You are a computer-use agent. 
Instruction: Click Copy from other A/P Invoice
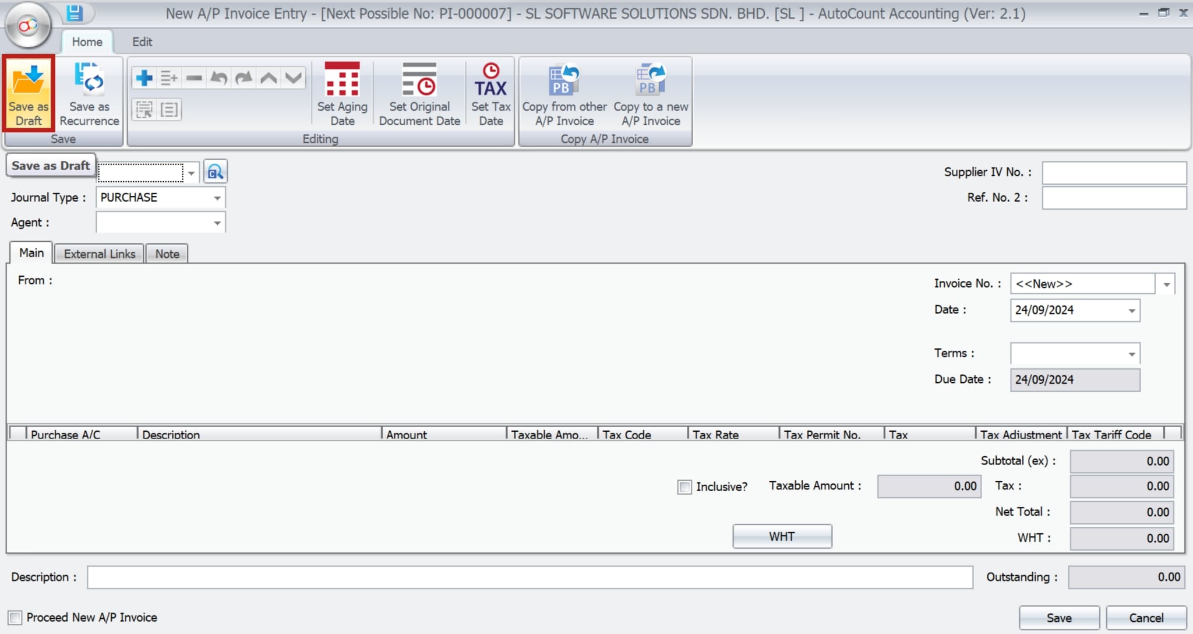[x=564, y=80]
